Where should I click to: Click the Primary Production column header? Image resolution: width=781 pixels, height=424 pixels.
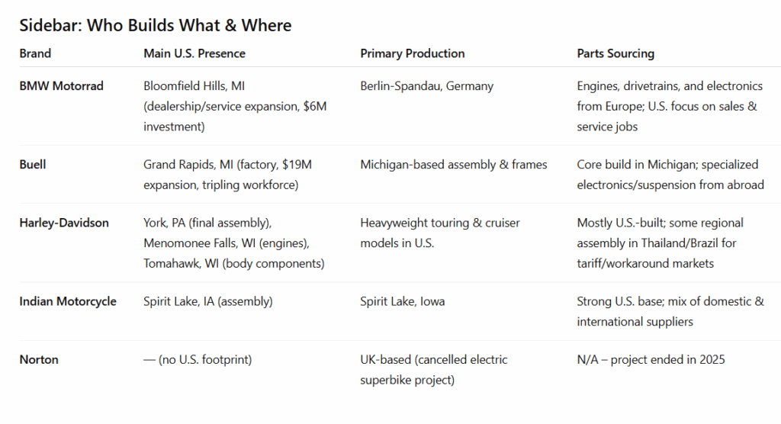tap(413, 53)
